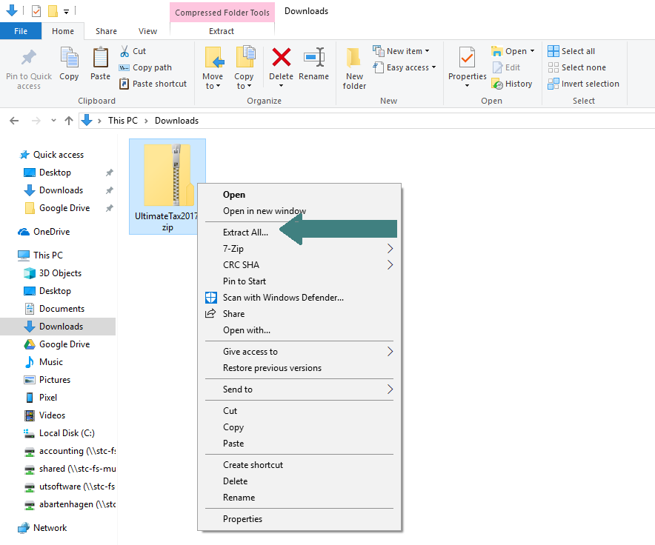
Task: Select Open with... in context menu
Action: [247, 330]
